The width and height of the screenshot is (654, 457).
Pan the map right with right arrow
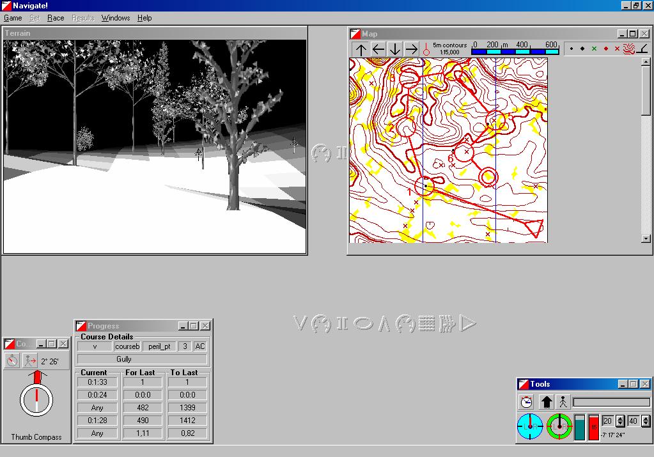click(x=411, y=49)
